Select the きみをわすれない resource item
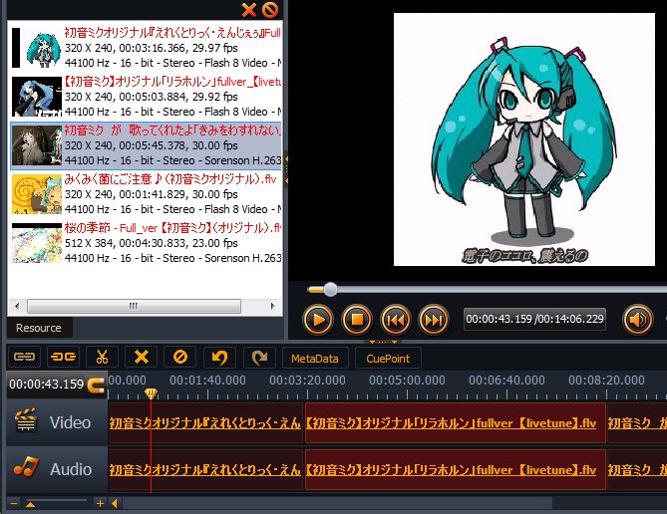667x514 pixels. click(x=146, y=145)
